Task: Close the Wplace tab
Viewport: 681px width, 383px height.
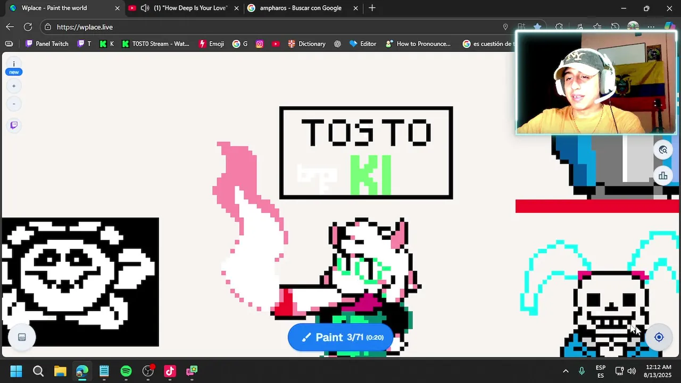Action: [118, 8]
